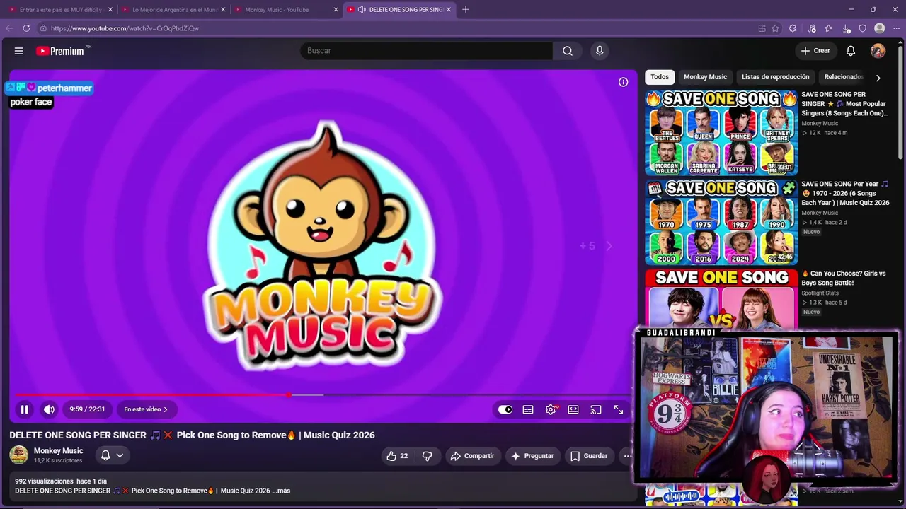
Task: Like the video with 22 likes
Action: click(x=396, y=456)
